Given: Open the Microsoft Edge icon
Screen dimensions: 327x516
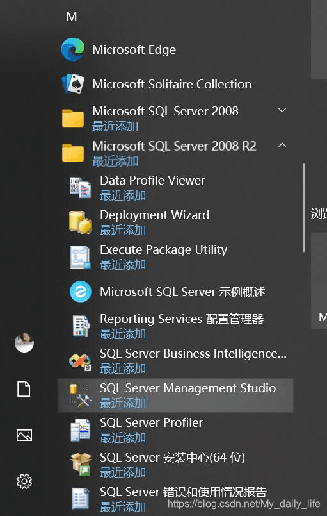Looking at the screenshot, I should point(73,49).
